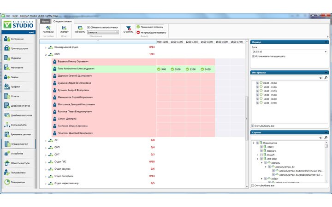Expand the Отдел ГИС group row
332x207 pixels.
(x=45, y=161)
